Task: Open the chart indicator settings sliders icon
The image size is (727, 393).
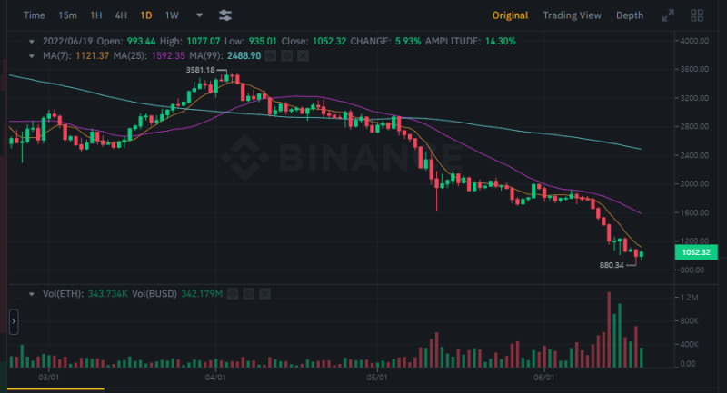Action: [x=225, y=15]
